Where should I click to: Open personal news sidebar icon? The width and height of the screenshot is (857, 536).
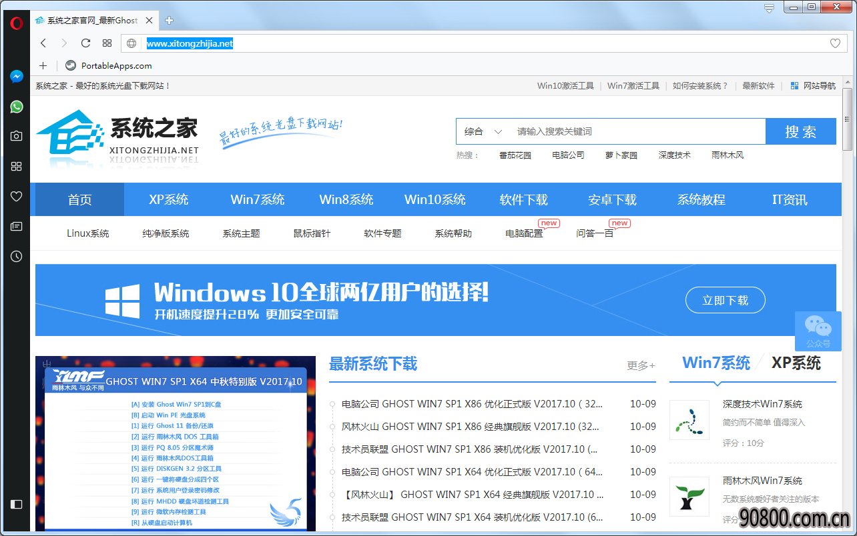point(17,226)
